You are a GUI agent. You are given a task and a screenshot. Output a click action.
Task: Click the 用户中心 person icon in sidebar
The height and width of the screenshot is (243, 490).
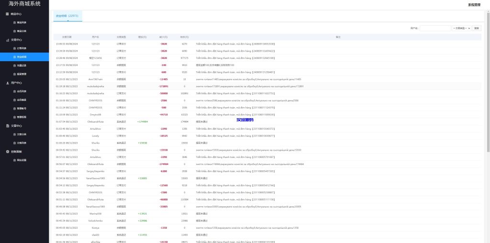point(7,82)
